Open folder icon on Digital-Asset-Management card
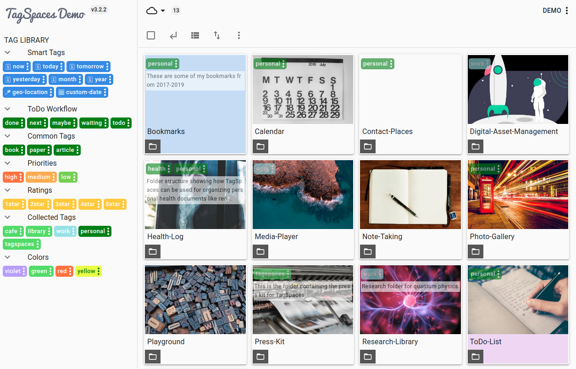Image resolution: width=576 pixels, height=369 pixels. click(x=476, y=146)
